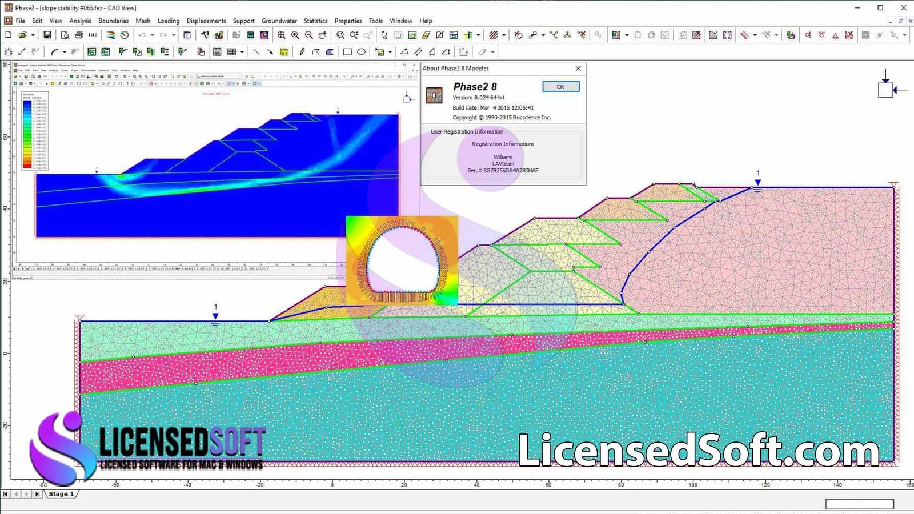Click the last-stage navigation arrow
This screenshot has width=914, height=514.
point(37,494)
